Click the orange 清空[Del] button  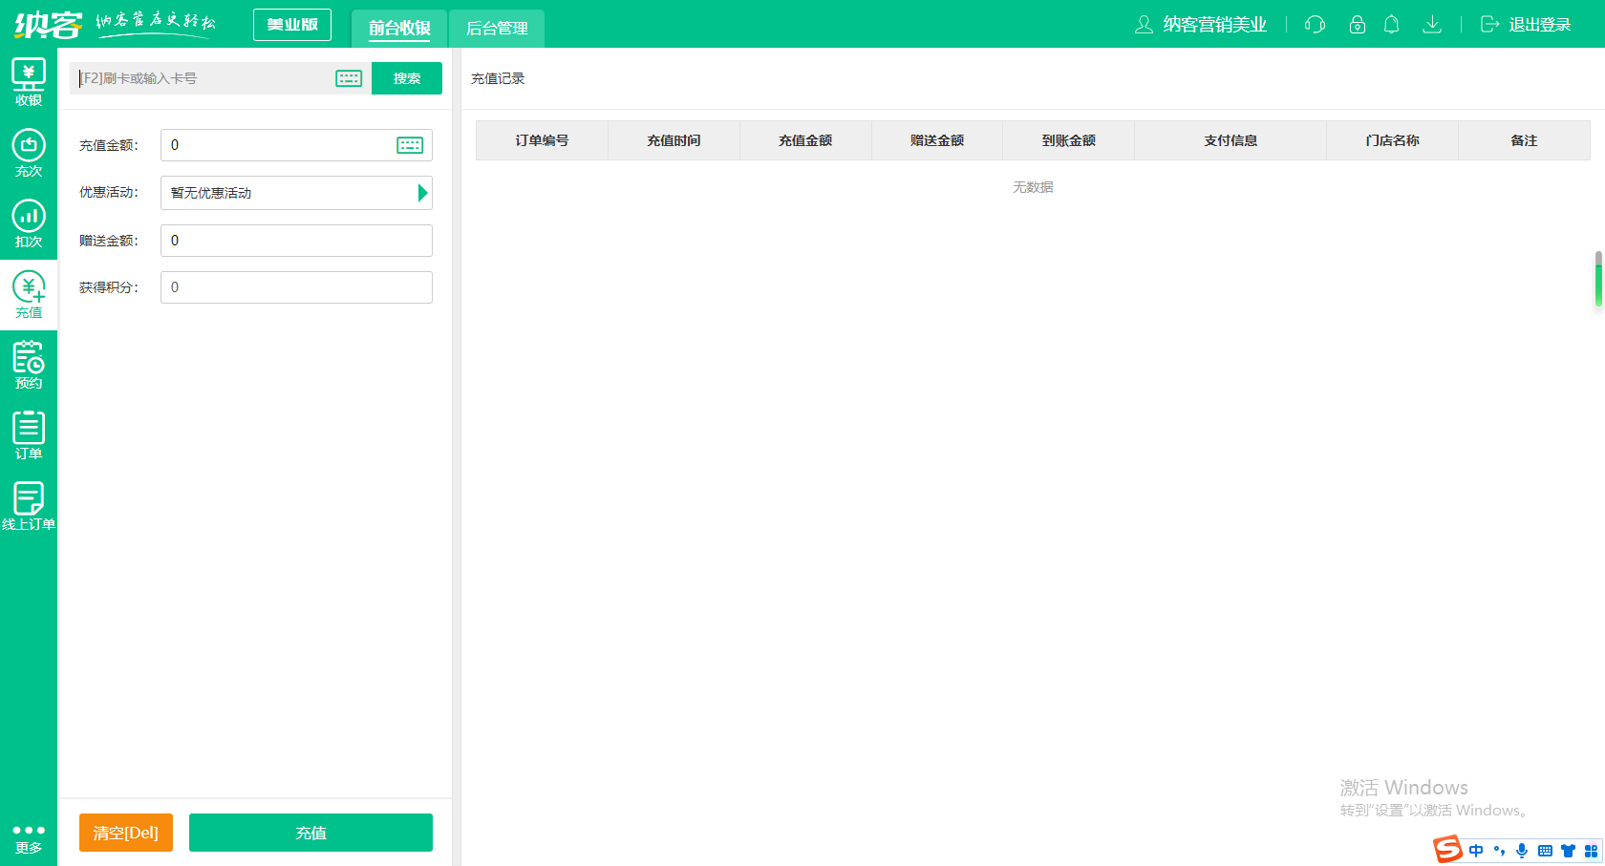click(126, 833)
